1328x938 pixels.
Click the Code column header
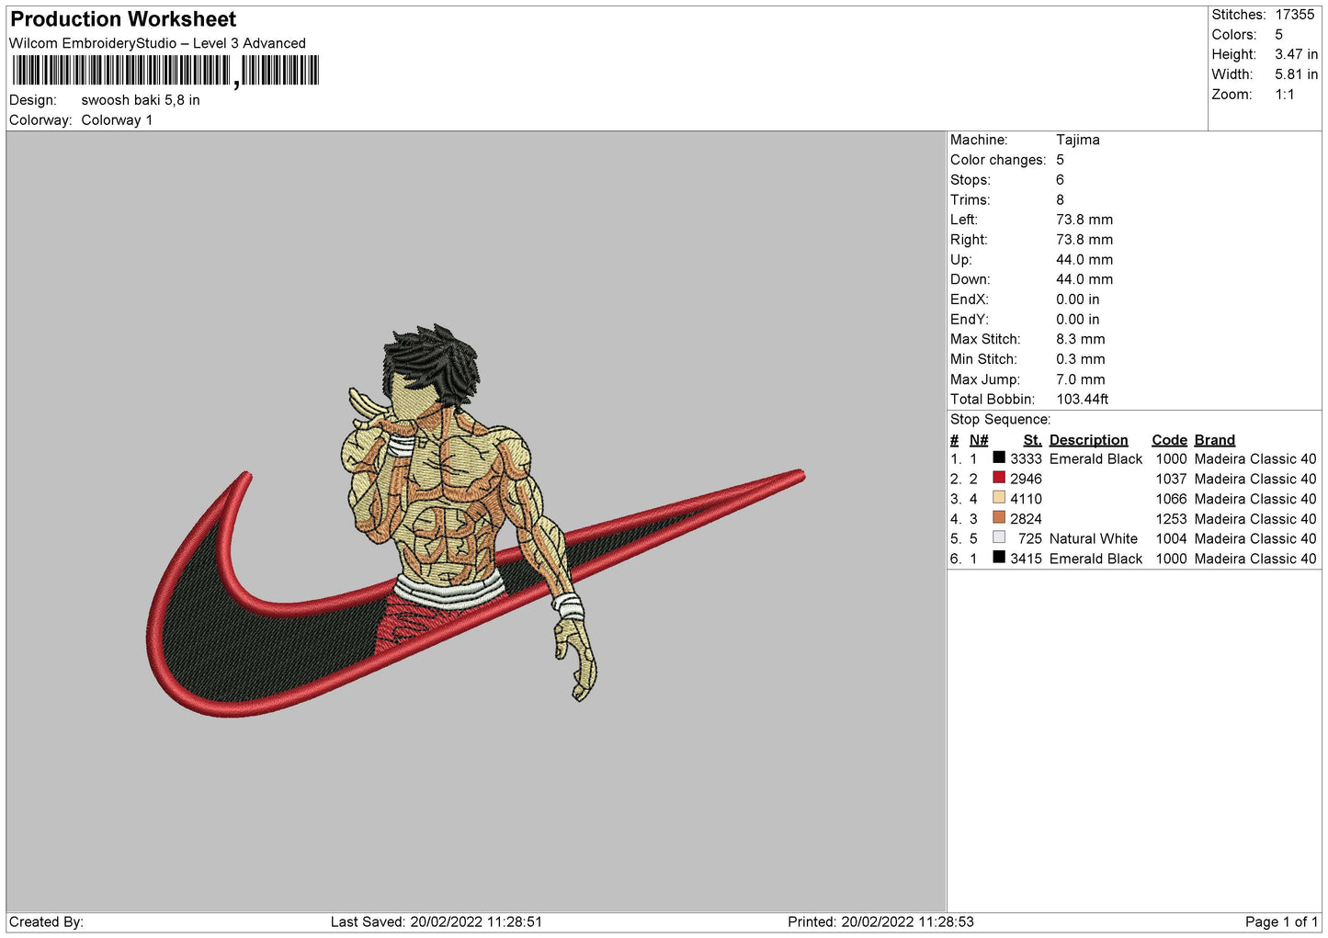pyautogui.click(x=1169, y=440)
